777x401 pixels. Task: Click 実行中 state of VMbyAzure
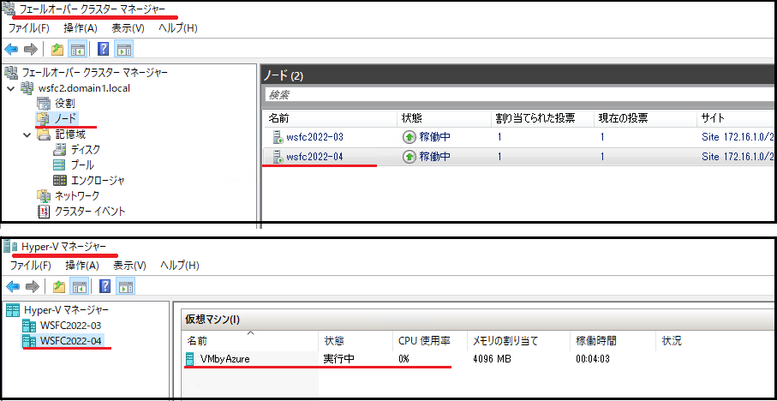click(x=338, y=359)
